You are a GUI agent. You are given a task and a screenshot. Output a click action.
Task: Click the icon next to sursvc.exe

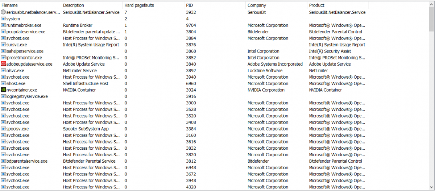[x=3, y=45]
